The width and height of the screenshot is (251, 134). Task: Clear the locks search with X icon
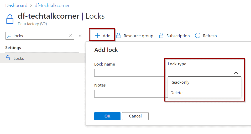point(70,36)
